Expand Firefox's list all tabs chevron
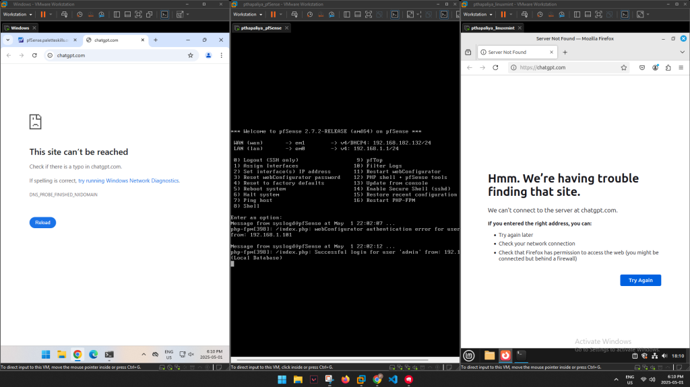 pos(682,52)
